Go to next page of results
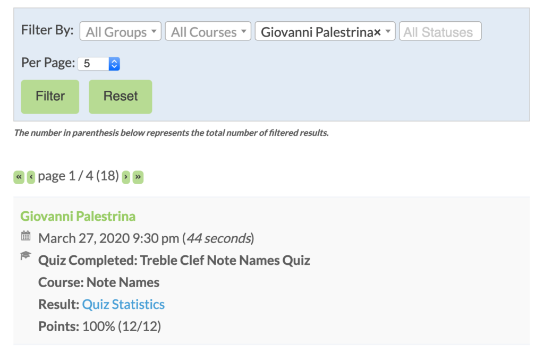This screenshot has width=544, height=353. coord(126,177)
